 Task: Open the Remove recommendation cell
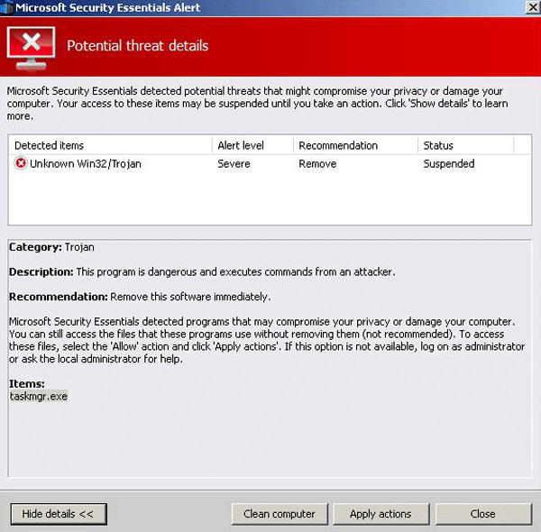(x=317, y=164)
